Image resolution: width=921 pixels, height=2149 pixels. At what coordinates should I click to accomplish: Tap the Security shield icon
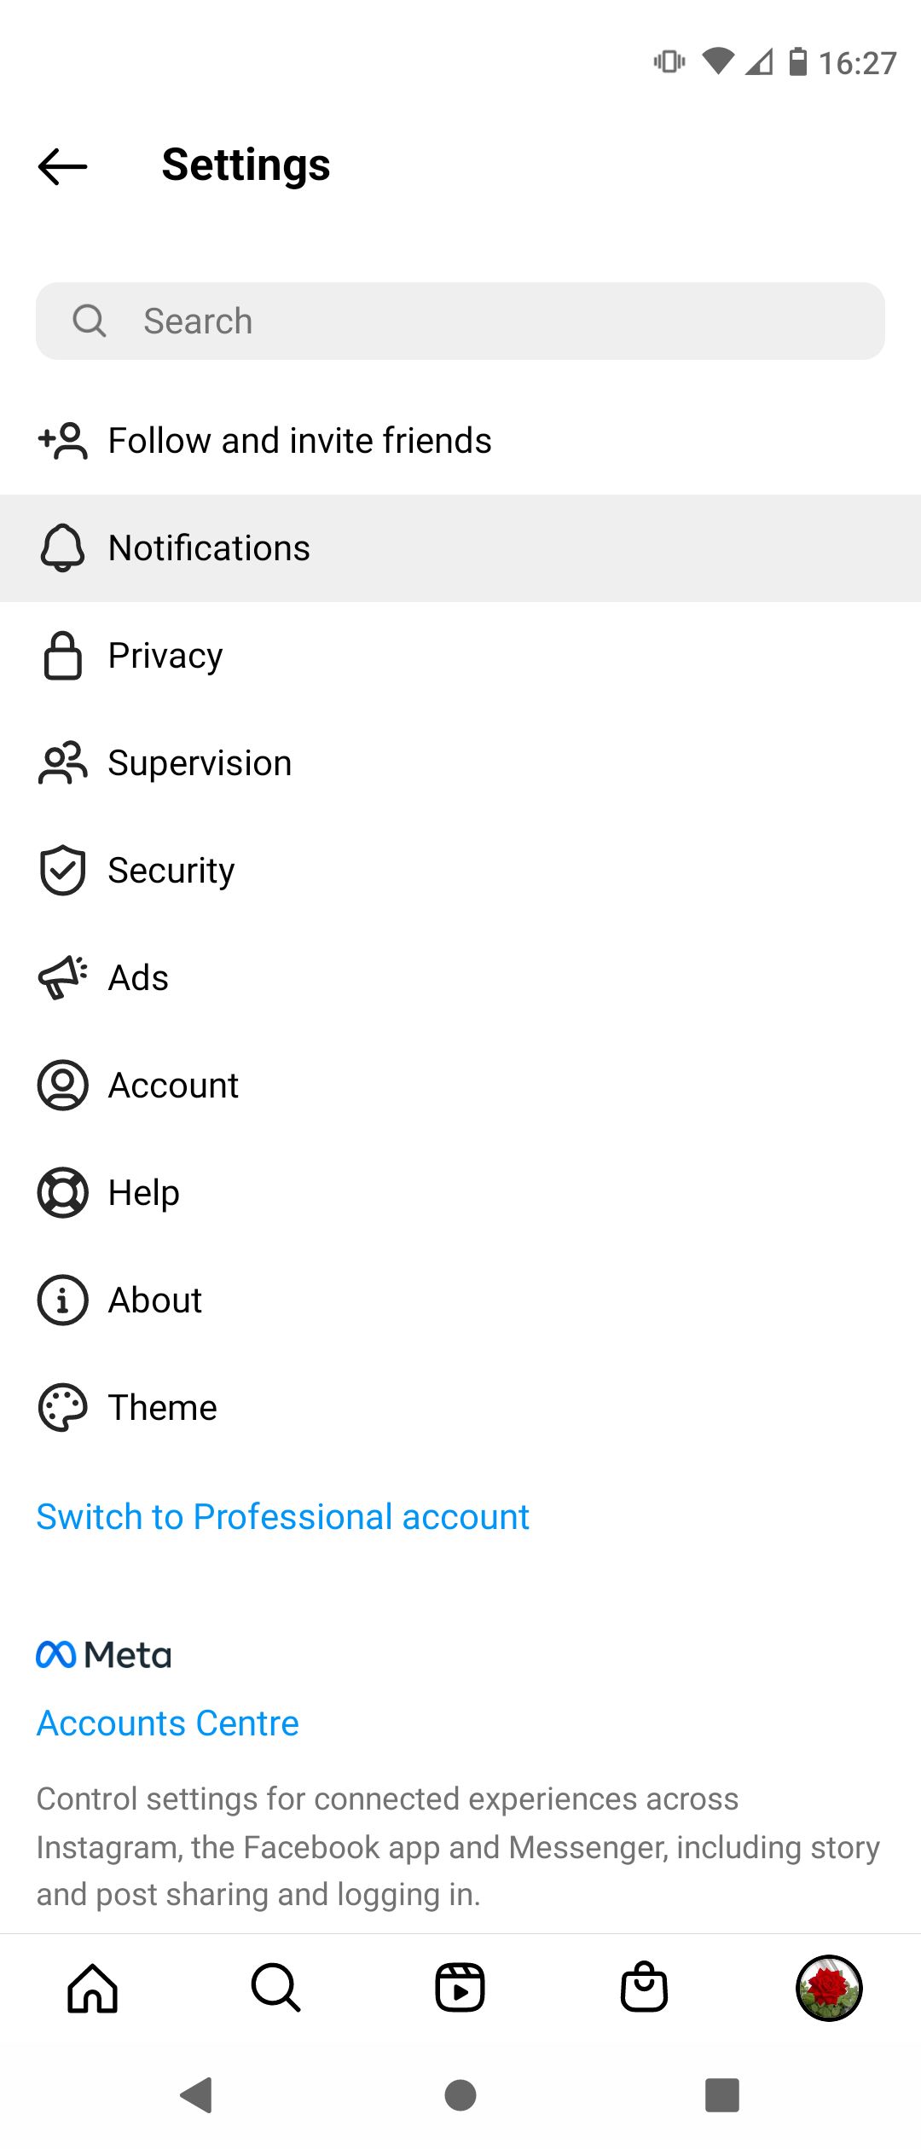pos(62,871)
